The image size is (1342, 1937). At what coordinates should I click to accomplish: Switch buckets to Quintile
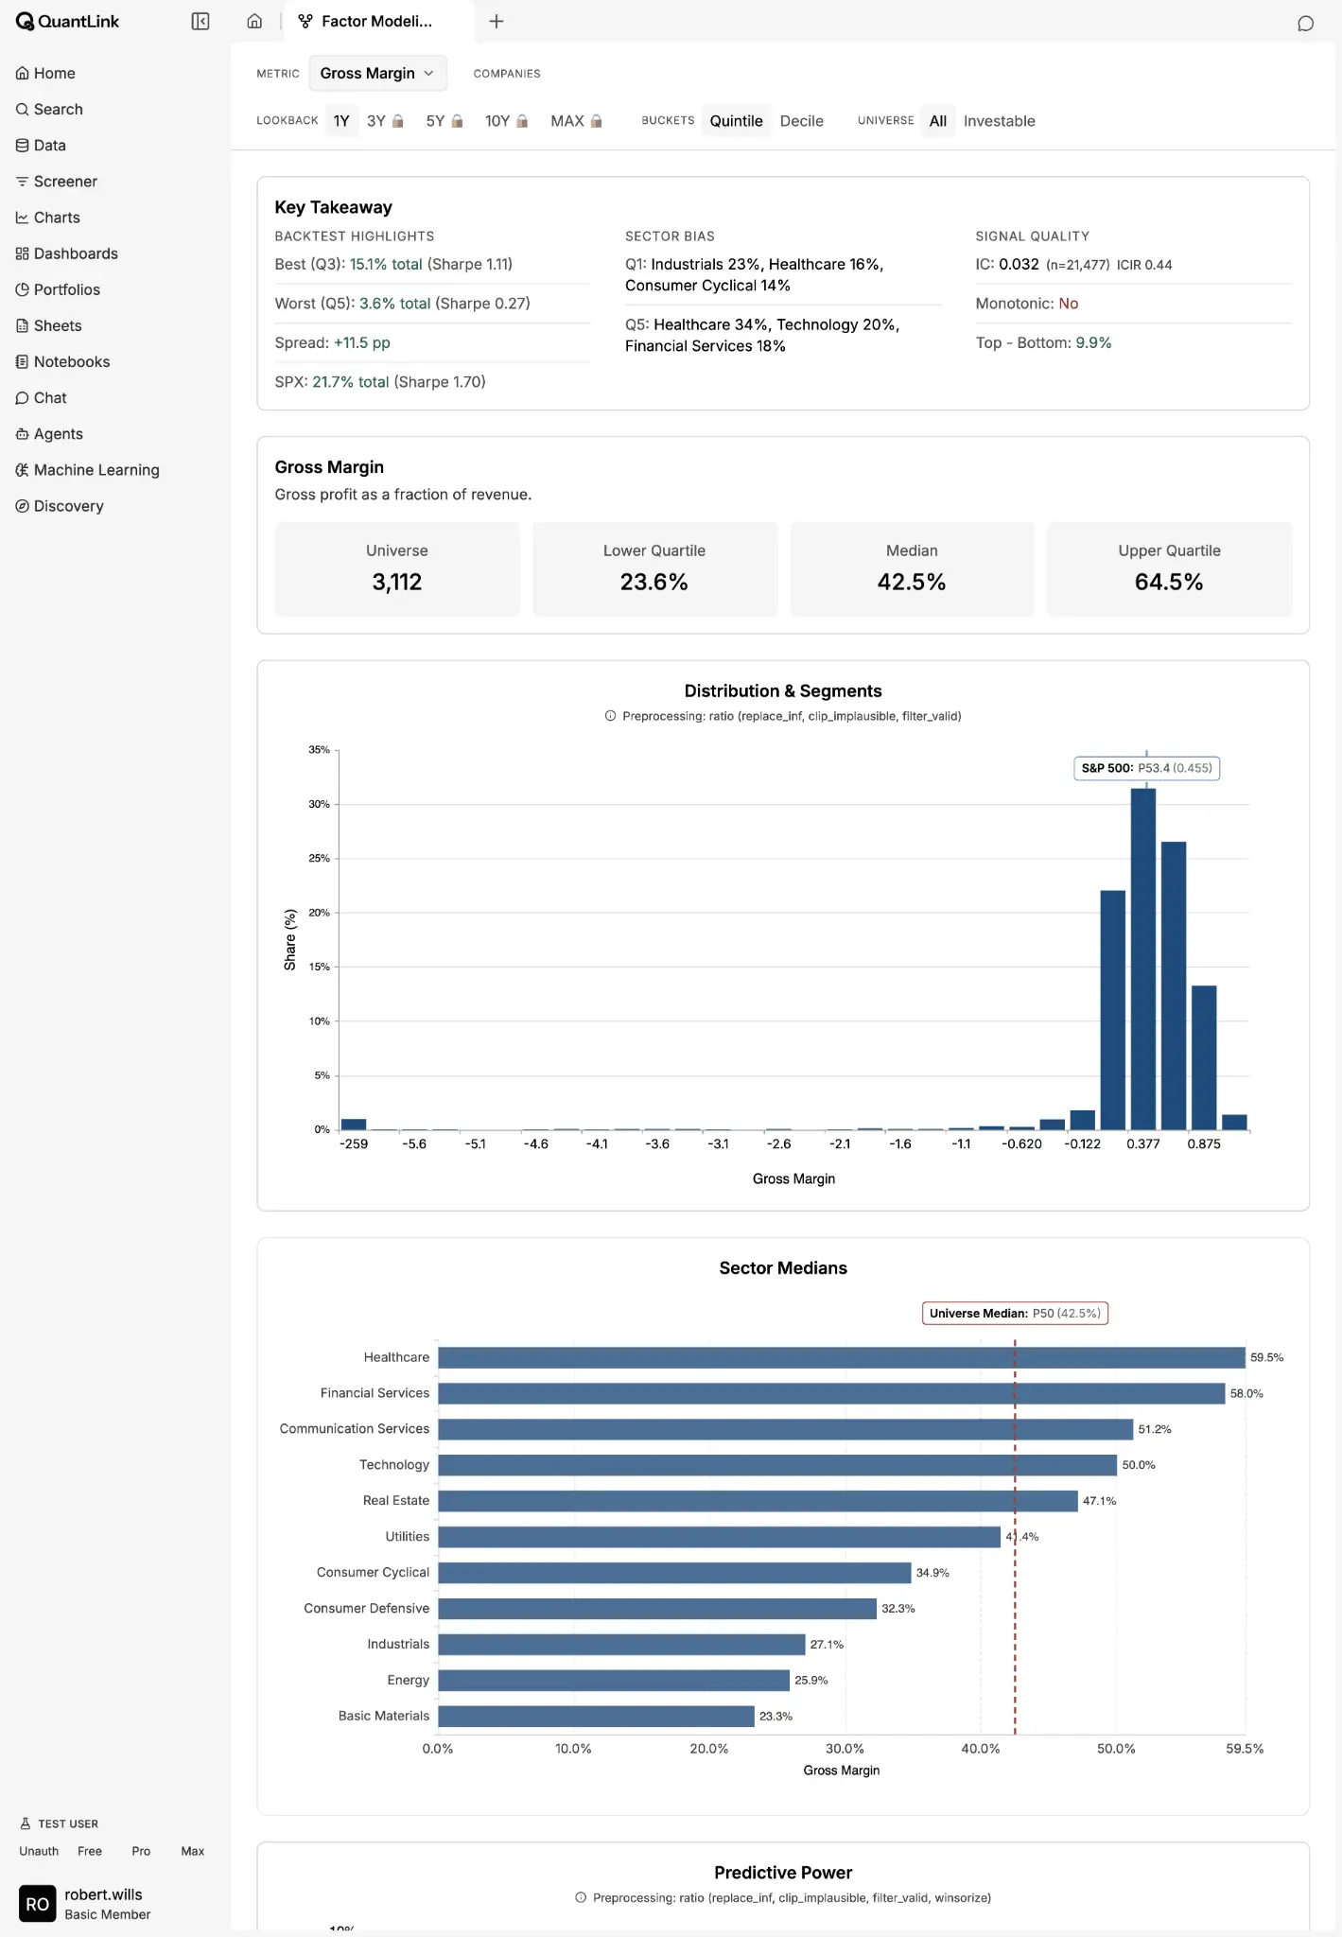point(736,121)
